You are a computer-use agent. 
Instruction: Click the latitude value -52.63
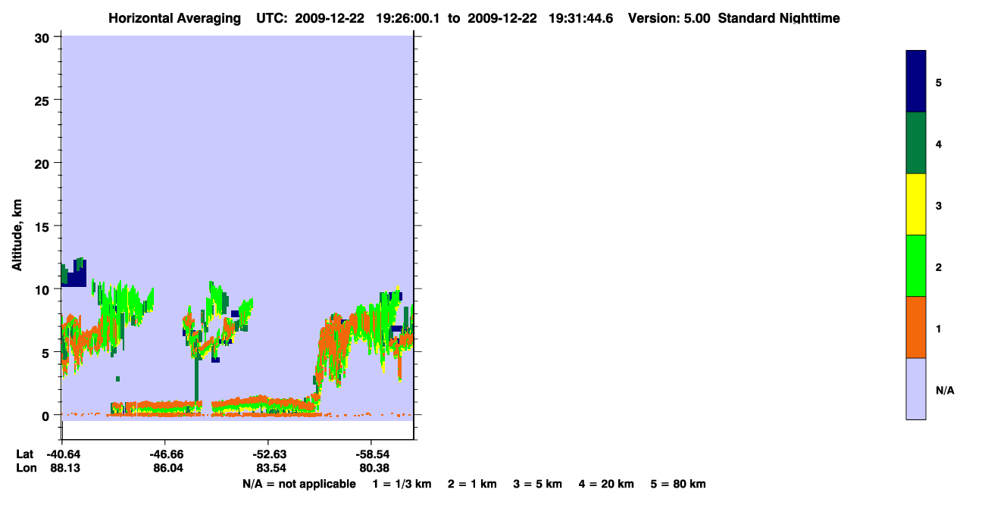pyautogui.click(x=268, y=454)
